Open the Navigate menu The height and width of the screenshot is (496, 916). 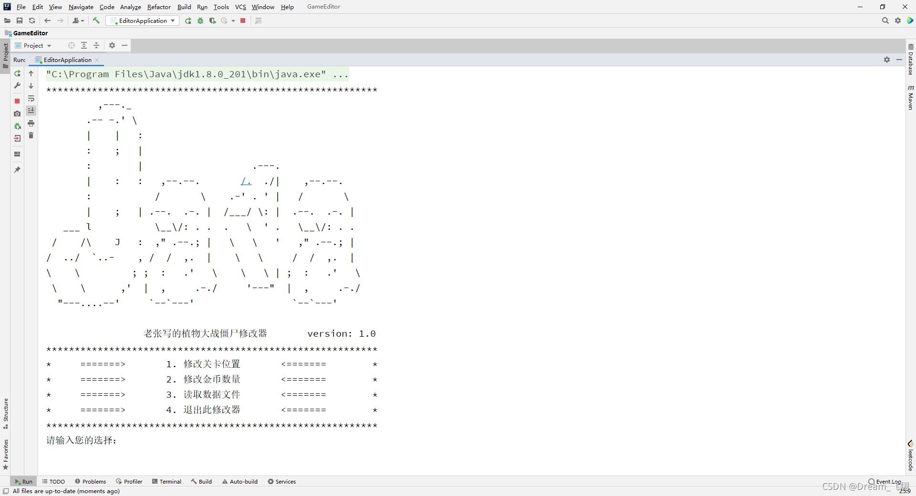tap(81, 7)
